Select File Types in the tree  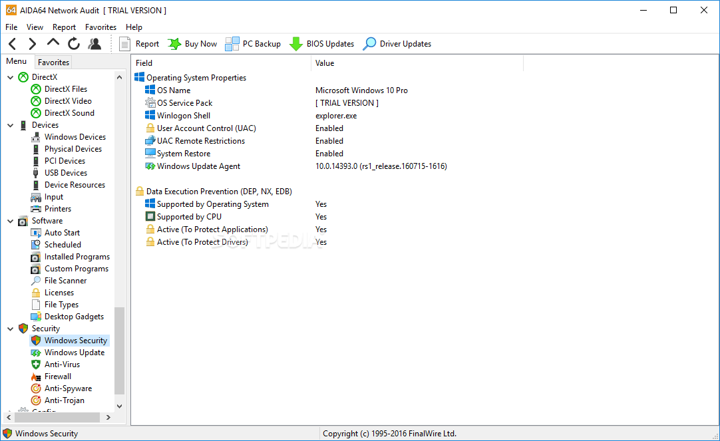[54, 304]
